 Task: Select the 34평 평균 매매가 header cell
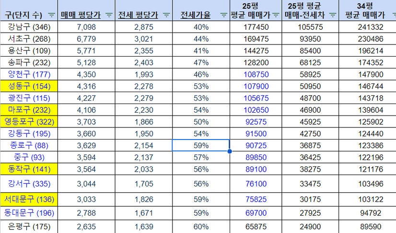click(367, 11)
